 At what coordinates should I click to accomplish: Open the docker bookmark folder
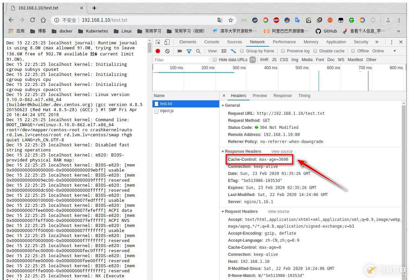(x=62, y=31)
